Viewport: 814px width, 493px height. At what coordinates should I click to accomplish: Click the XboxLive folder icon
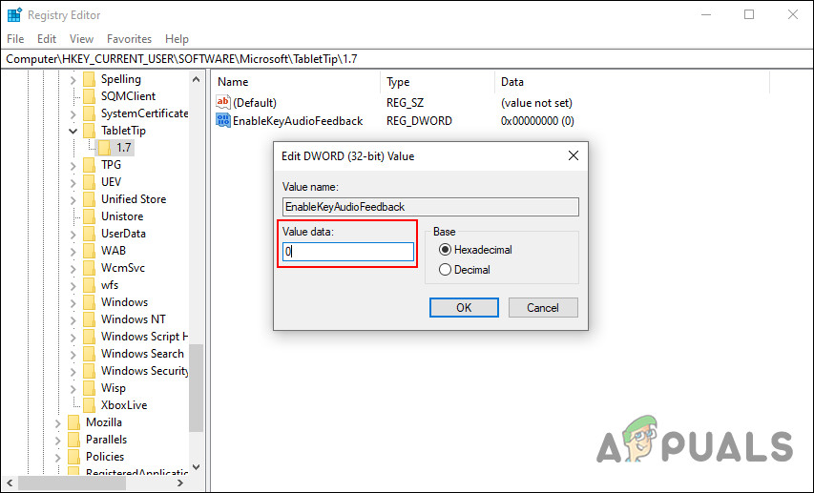click(x=90, y=404)
